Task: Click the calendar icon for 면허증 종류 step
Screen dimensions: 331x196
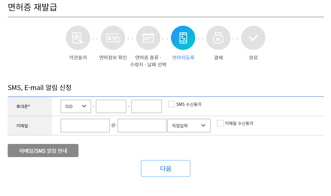Action: coord(148,38)
